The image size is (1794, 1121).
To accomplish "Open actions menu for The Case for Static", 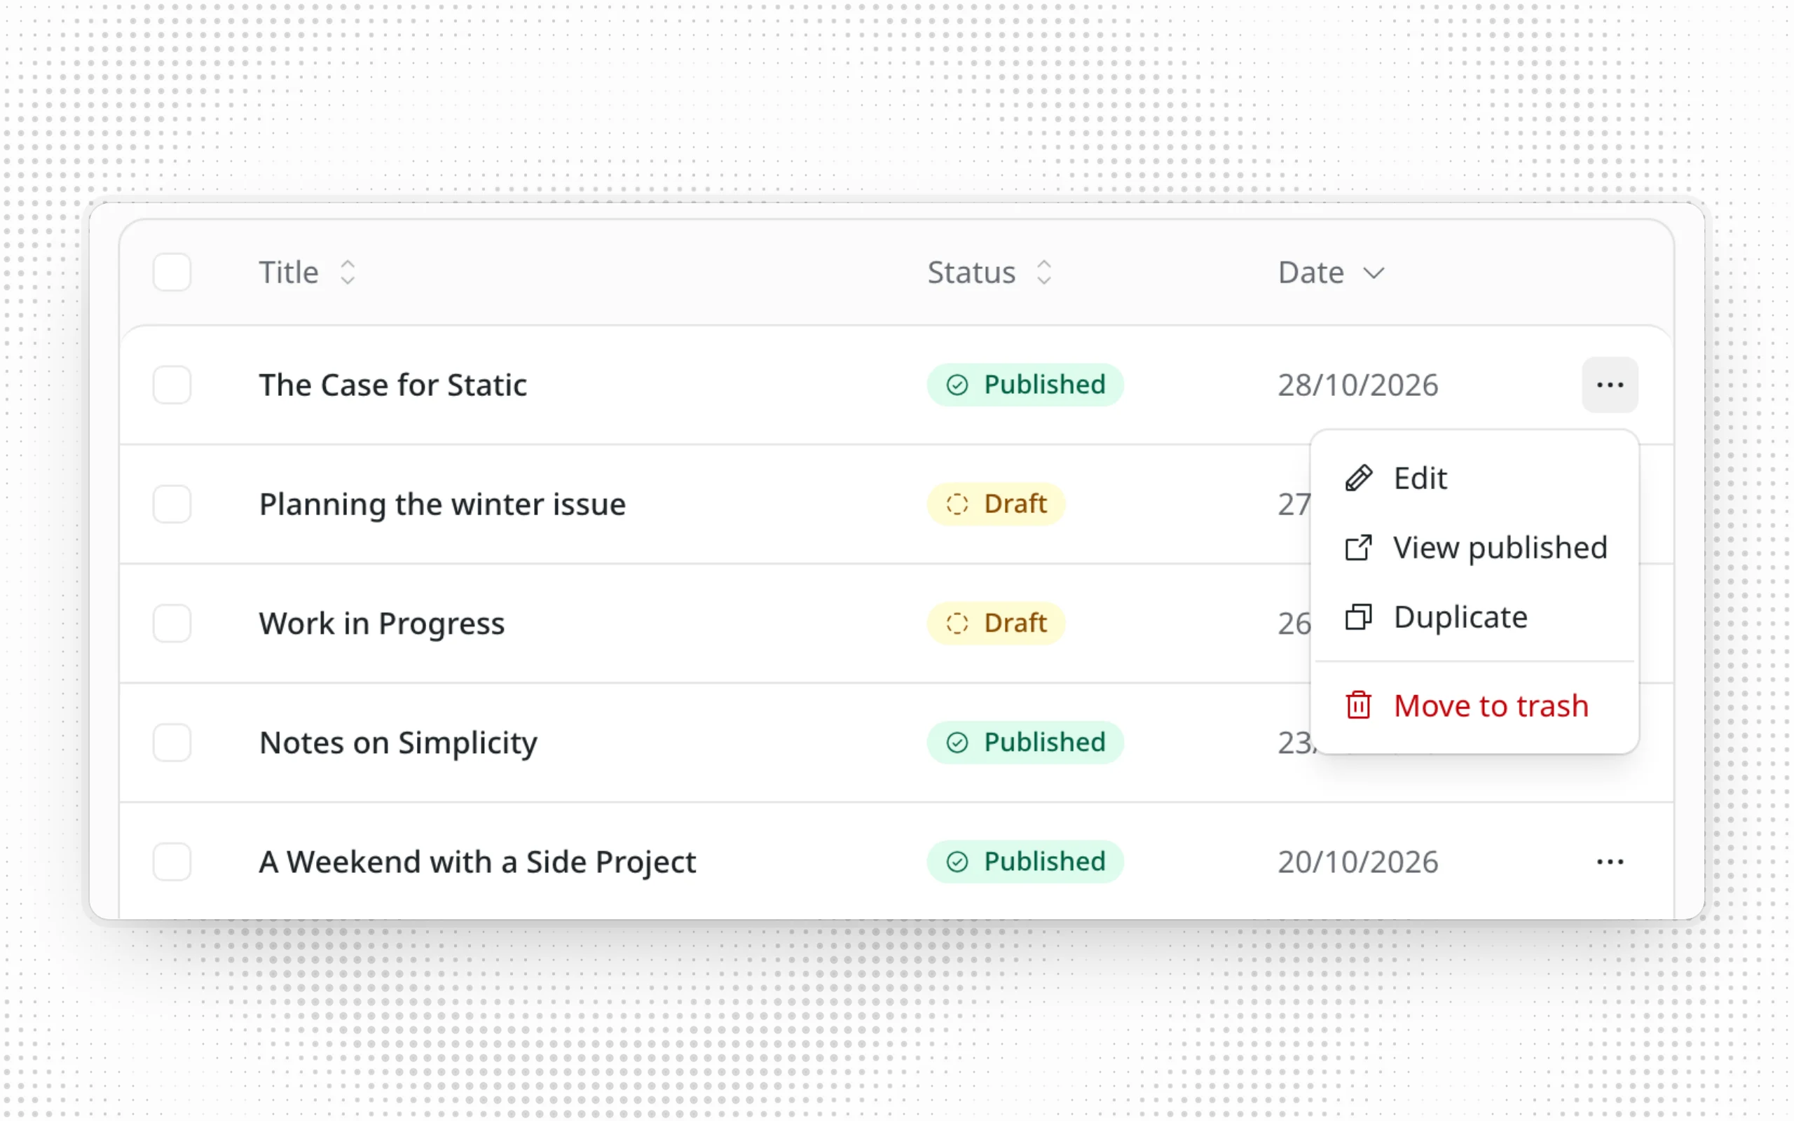I will pyautogui.click(x=1610, y=385).
